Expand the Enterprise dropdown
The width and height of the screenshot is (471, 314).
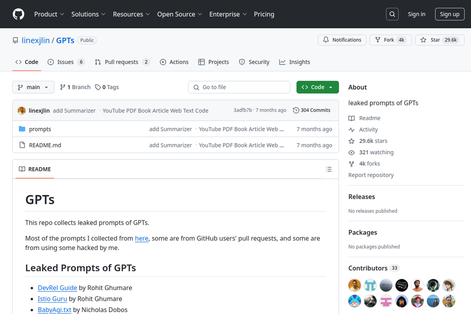point(228,14)
